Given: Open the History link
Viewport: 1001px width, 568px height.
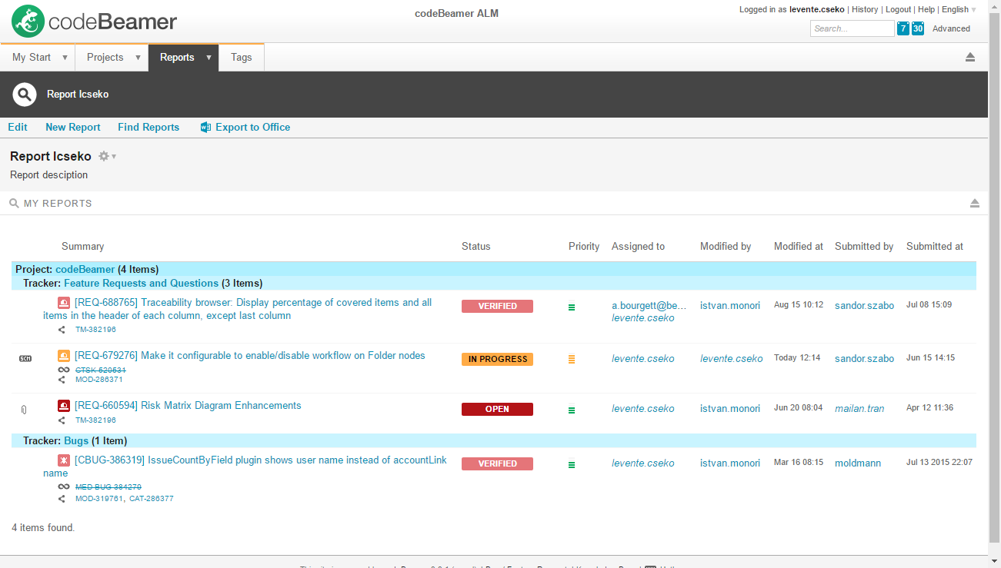Looking at the screenshot, I should [865, 9].
